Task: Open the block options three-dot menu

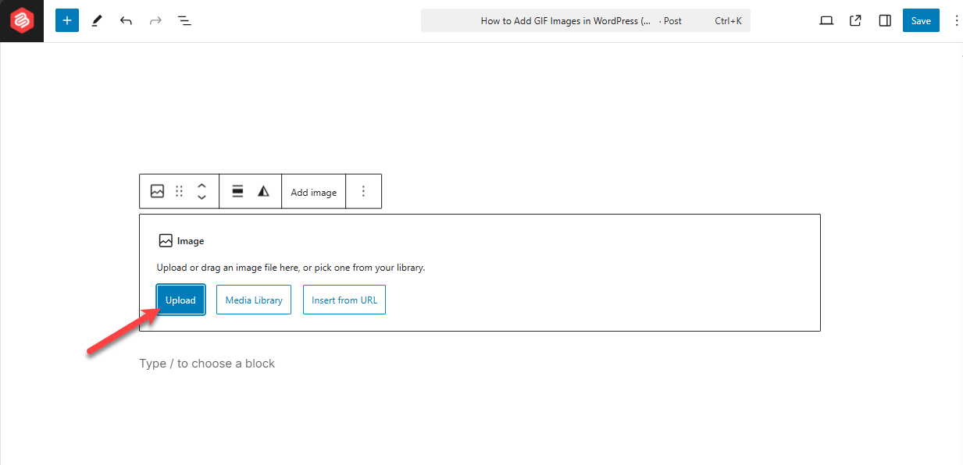Action: coord(363,190)
